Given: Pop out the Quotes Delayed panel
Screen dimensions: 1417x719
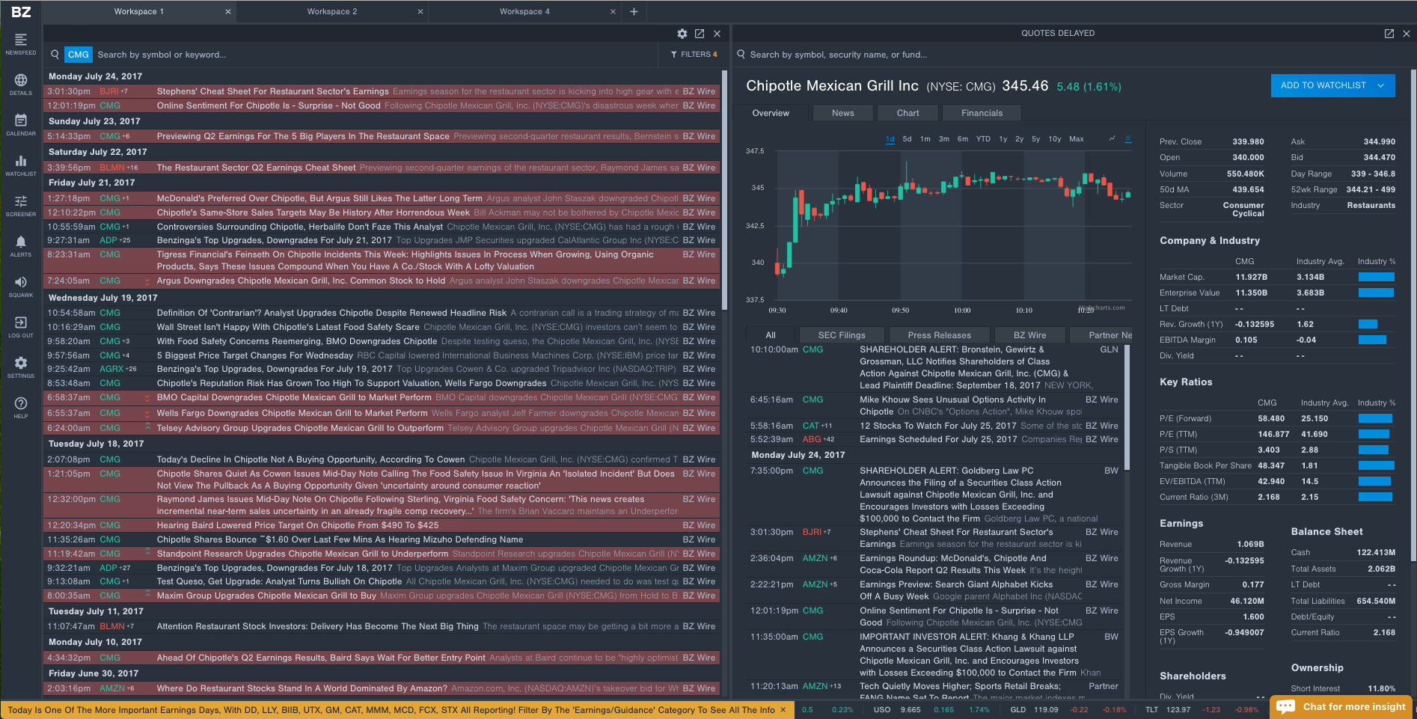Looking at the screenshot, I should pos(1389,34).
